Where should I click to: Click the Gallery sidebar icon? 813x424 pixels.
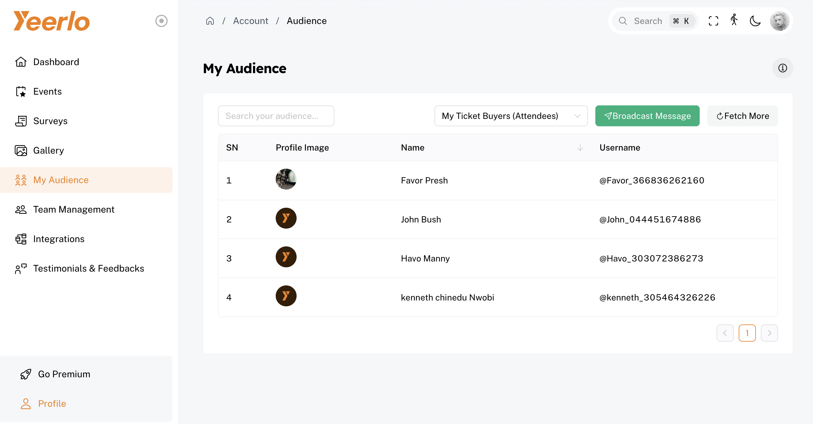tap(21, 150)
